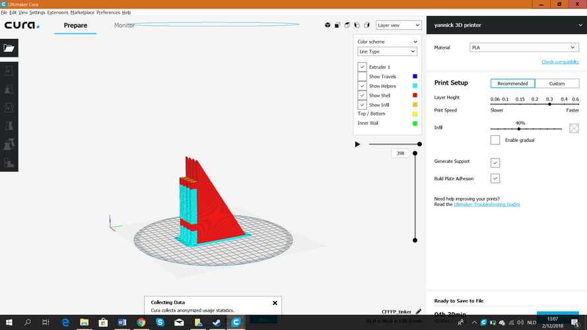The image size is (587, 330).
Task: Switch camera to left side view icon
Action: [357, 25]
